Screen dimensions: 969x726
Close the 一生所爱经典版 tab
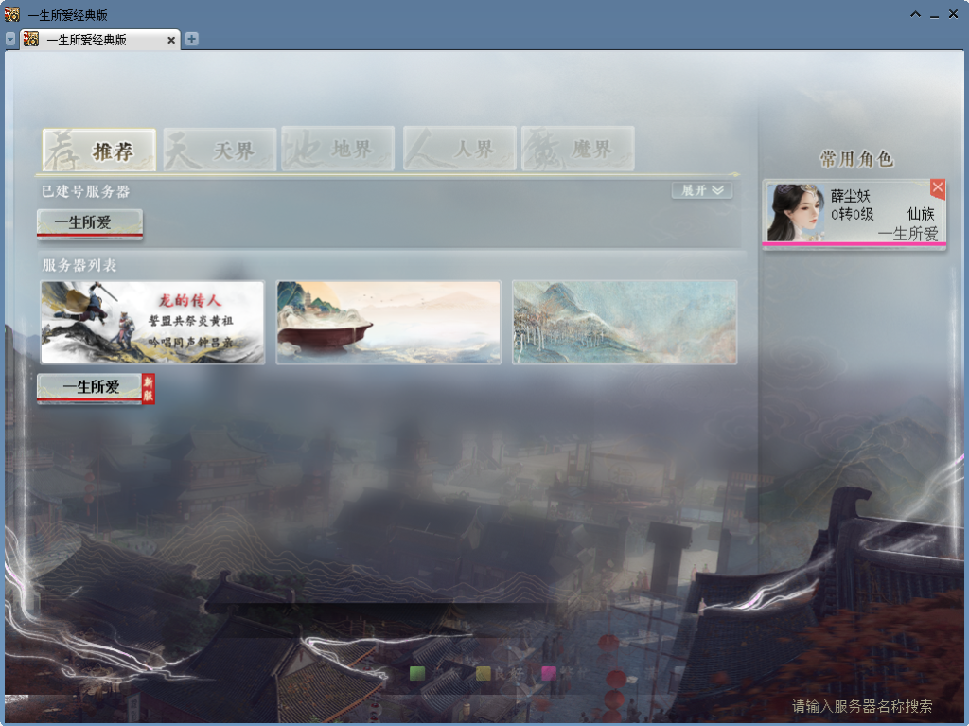pos(171,40)
